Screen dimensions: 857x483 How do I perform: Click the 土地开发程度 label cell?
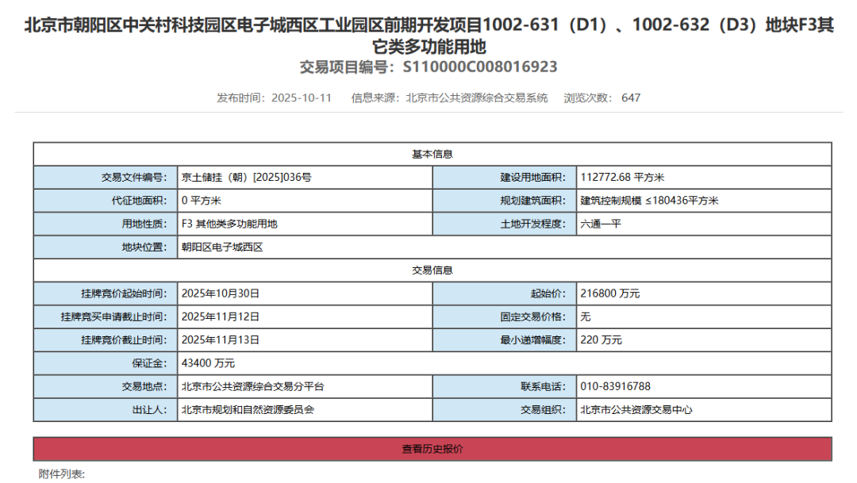[505, 224]
